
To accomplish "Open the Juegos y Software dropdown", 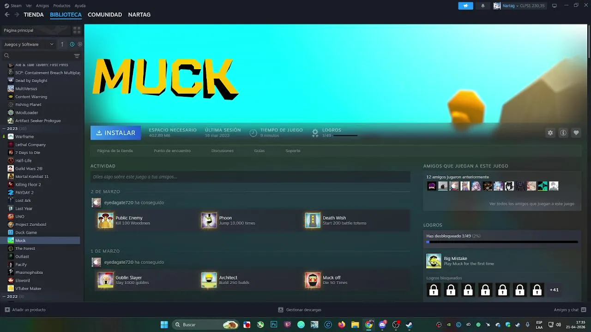I will pos(29,44).
